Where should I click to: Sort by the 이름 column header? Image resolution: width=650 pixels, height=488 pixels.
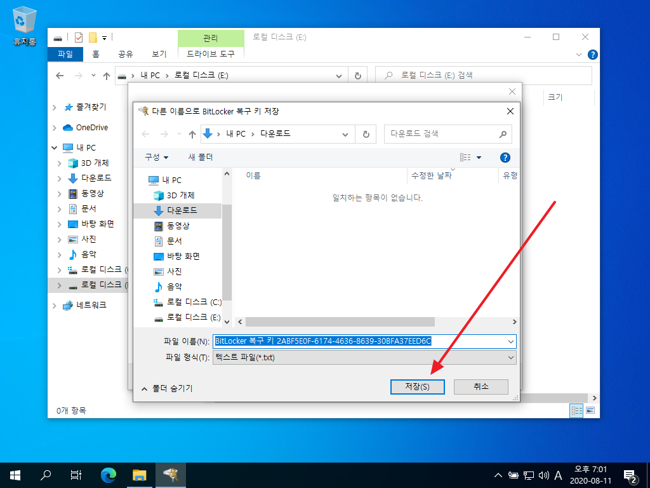click(x=253, y=175)
